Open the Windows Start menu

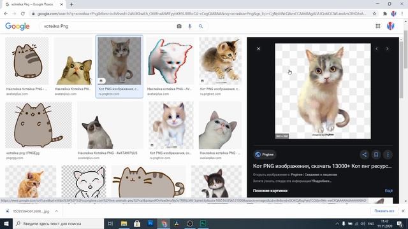[6, 223]
